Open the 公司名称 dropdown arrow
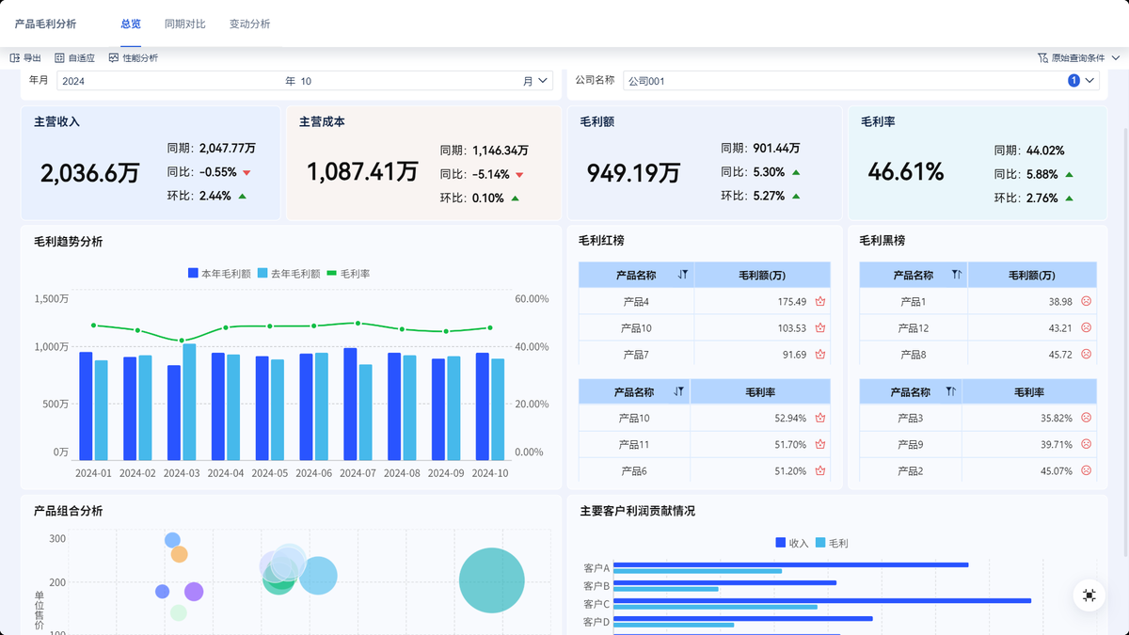This screenshot has width=1129, height=635. point(1090,81)
